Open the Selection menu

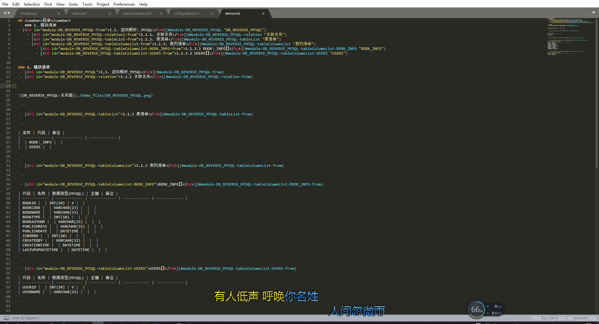pos(32,4)
